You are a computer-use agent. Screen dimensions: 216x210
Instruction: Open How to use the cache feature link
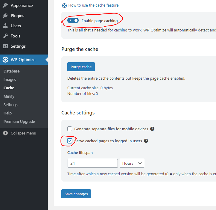93,5
